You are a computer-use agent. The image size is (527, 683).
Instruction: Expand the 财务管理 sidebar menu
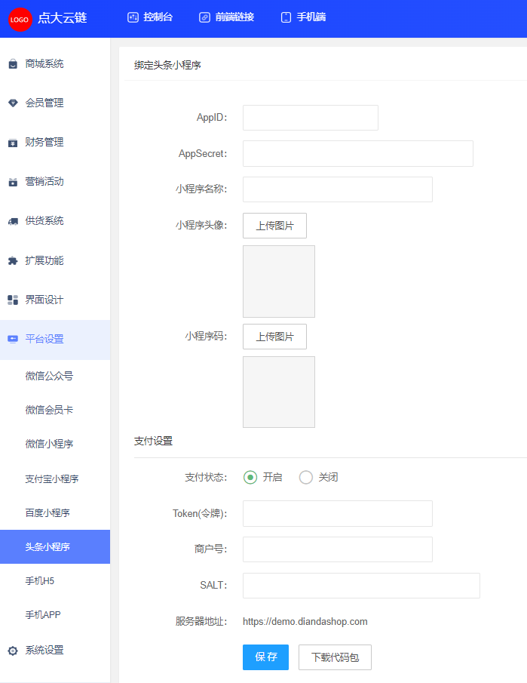[55, 143]
